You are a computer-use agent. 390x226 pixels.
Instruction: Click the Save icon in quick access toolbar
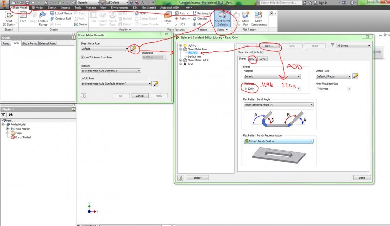point(27,3)
